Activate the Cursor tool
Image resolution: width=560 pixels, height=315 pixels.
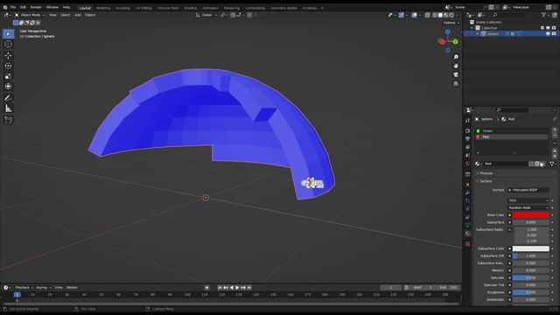(8, 44)
